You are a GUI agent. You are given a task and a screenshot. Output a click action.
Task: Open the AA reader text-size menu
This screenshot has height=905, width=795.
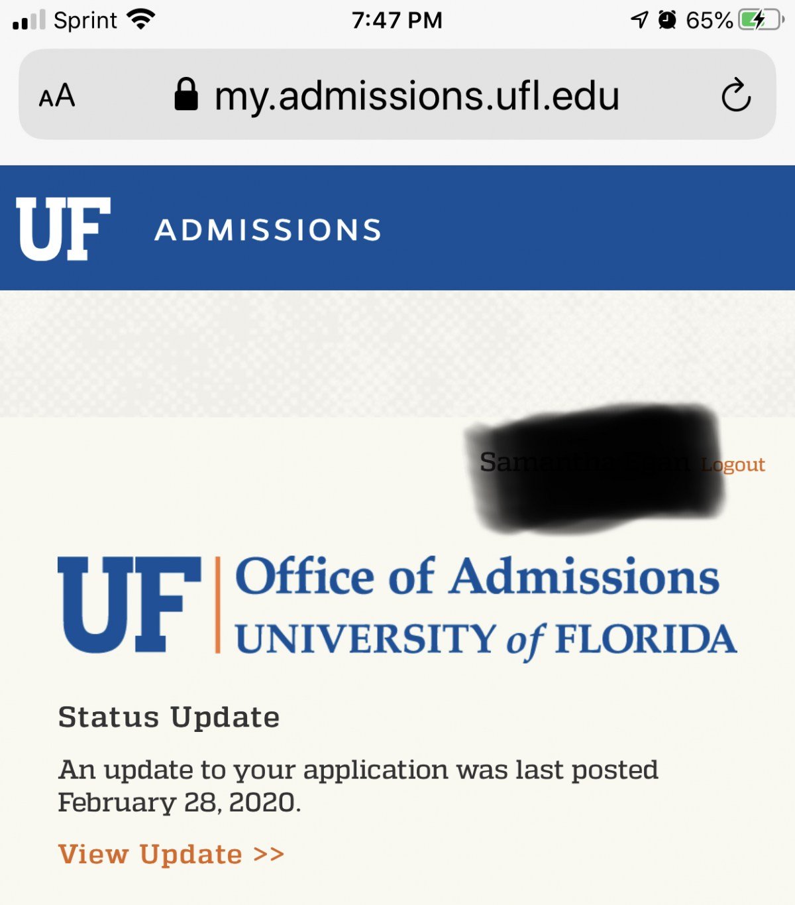click(57, 96)
